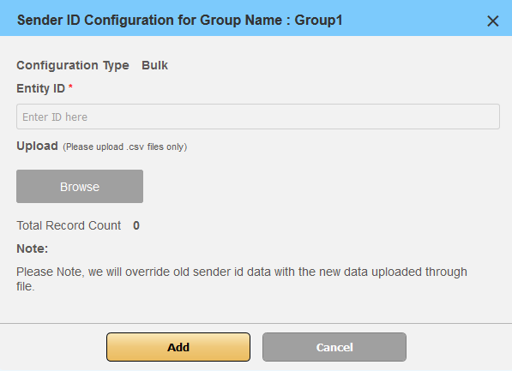Click the Add button

[178, 347]
